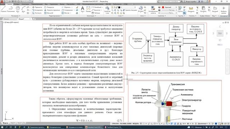The image size is (230, 129).
Task: Open the Annotate (Аннотации) ribbon tab
Action: coord(25,4)
